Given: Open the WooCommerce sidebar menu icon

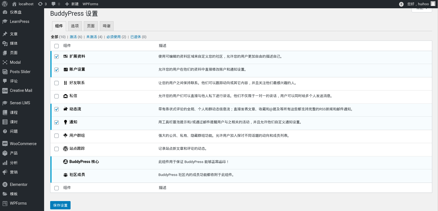Looking at the screenshot, I should (x=5, y=144).
